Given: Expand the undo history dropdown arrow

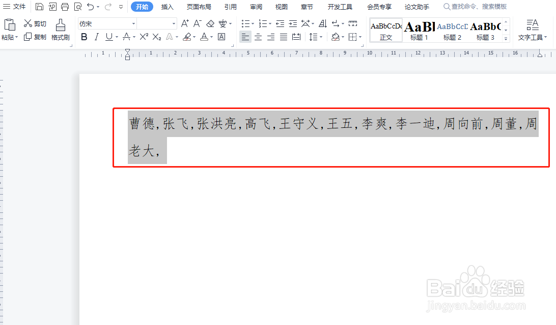Looking at the screenshot, I should (98, 7).
